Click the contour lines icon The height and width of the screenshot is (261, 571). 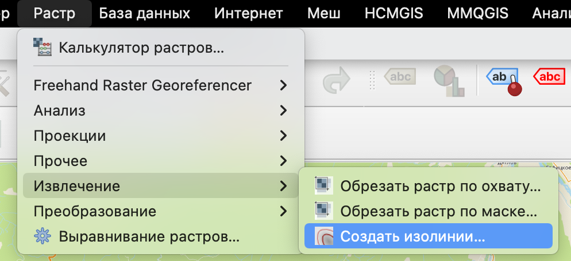(323, 236)
